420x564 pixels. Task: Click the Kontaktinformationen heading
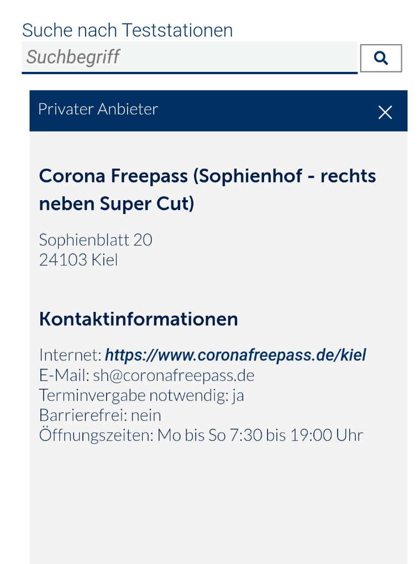click(x=138, y=319)
